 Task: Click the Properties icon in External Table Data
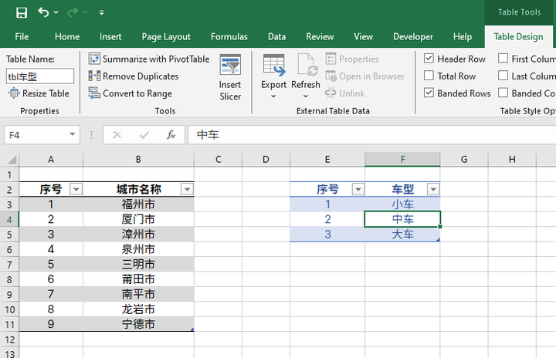331,59
